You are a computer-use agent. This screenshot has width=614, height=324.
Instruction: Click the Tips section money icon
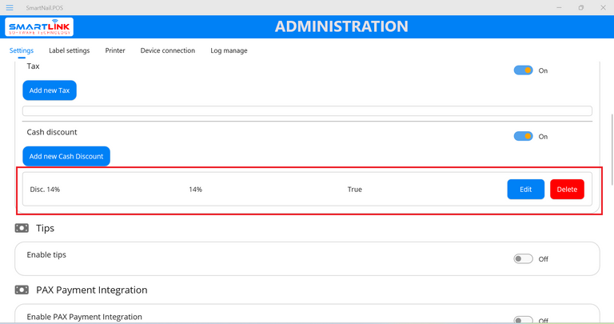pos(22,228)
